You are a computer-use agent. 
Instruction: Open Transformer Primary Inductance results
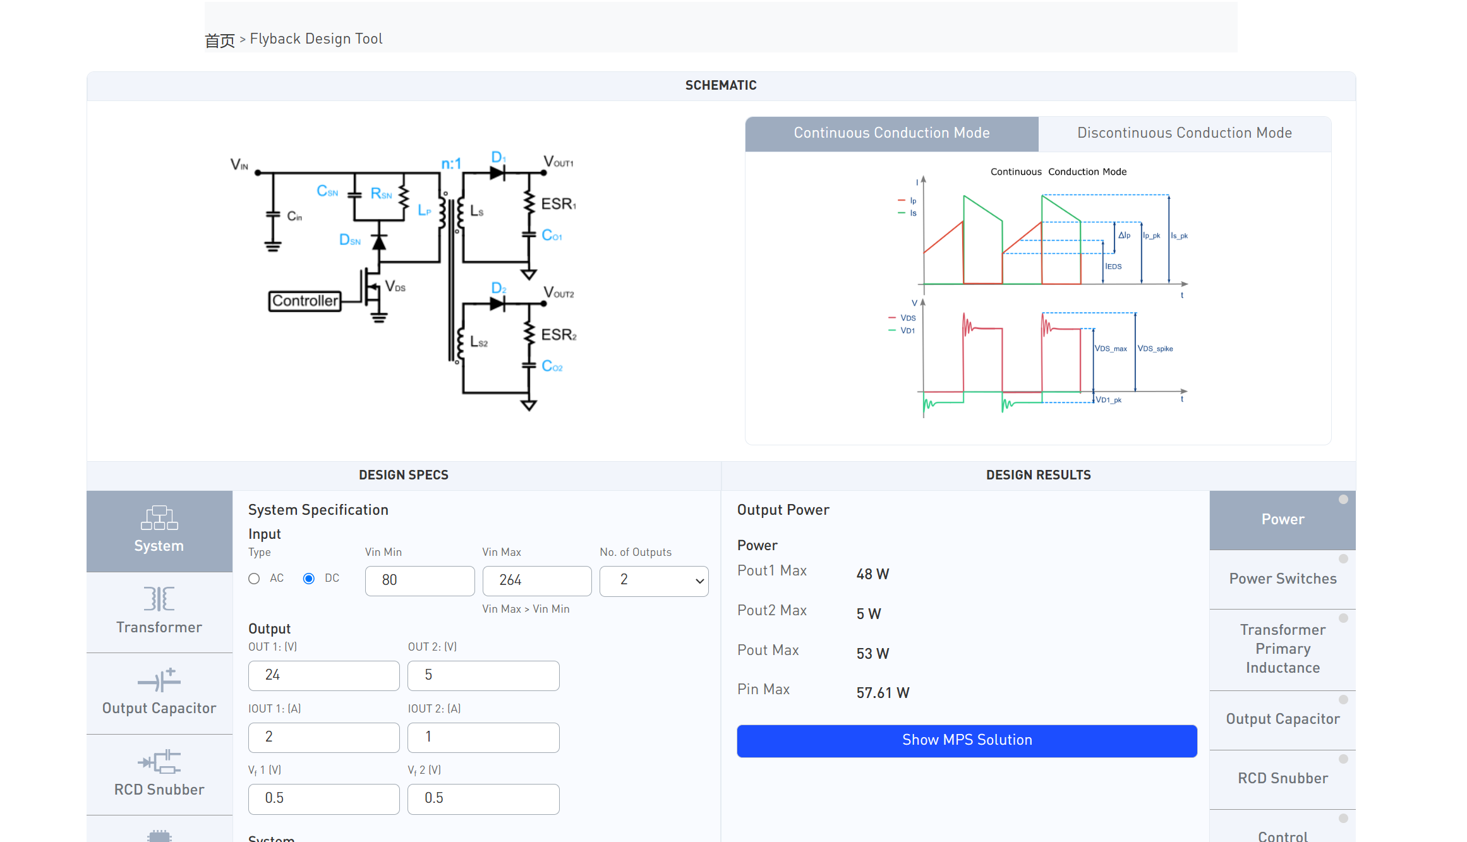(x=1282, y=649)
